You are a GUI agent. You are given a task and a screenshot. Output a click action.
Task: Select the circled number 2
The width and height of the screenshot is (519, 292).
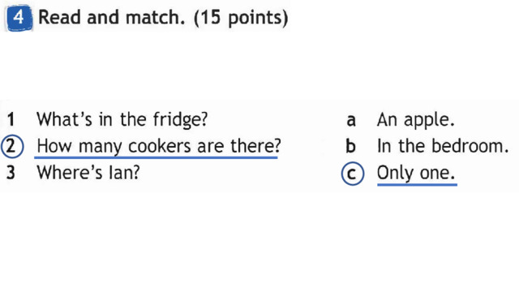click(12, 146)
